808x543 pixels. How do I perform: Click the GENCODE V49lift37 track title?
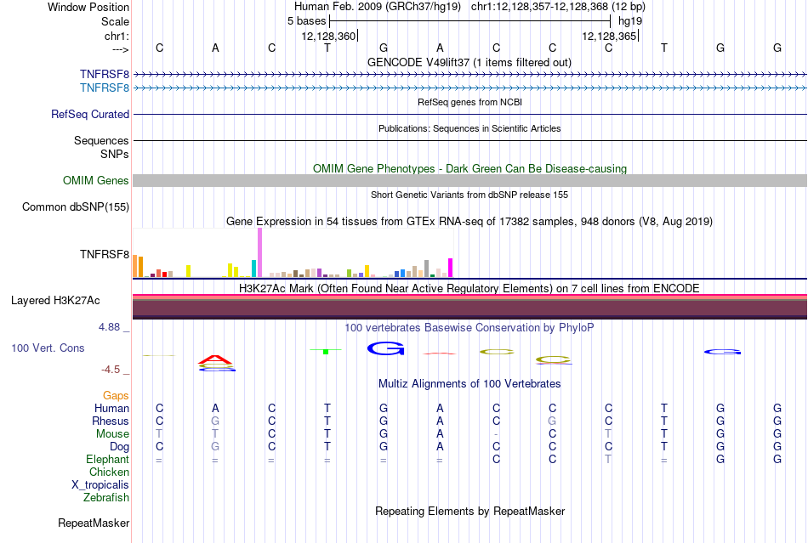pyautogui.click(x=469, y=62)
